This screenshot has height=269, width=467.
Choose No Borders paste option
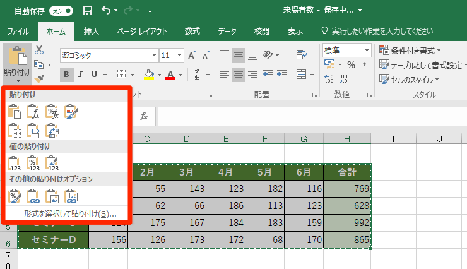pos(15,131)
